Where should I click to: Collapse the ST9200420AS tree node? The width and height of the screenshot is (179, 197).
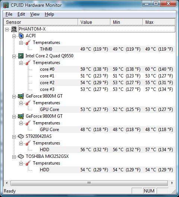point(14,137)
